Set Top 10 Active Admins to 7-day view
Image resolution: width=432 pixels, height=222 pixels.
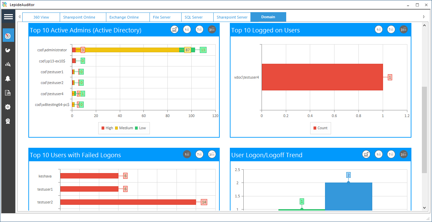[199, 30]
